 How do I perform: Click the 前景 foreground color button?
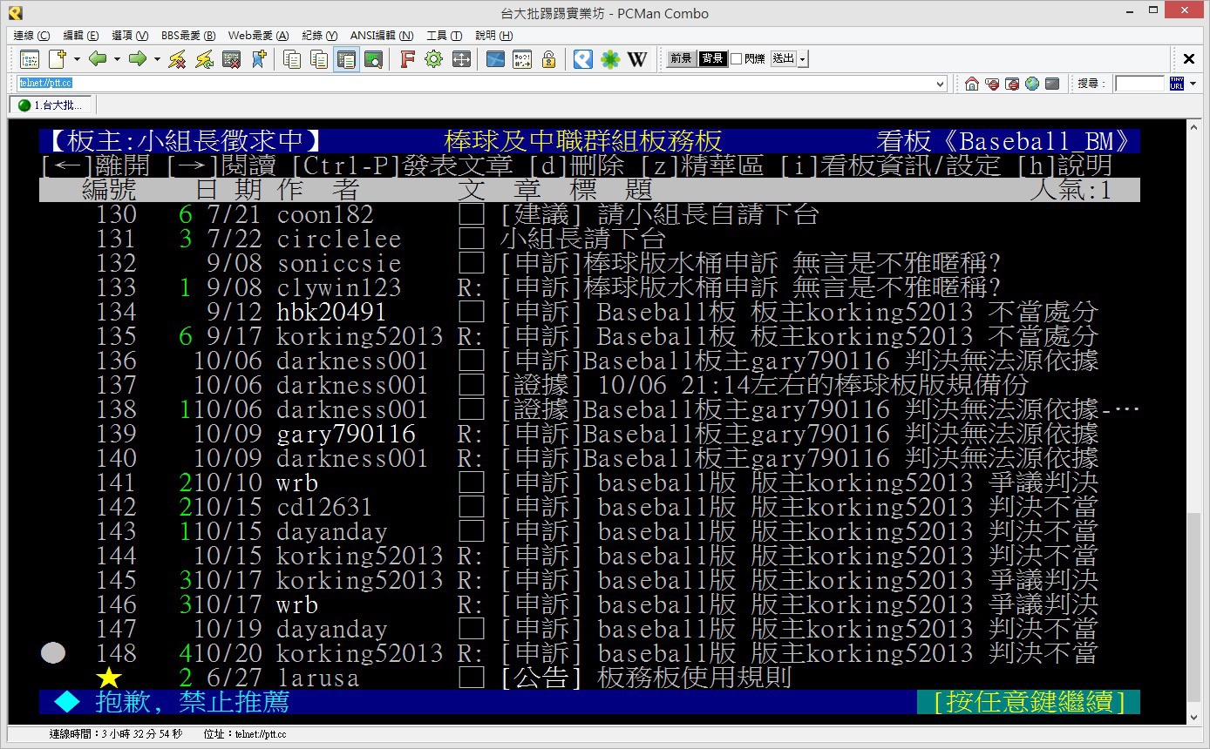(681, 59)
